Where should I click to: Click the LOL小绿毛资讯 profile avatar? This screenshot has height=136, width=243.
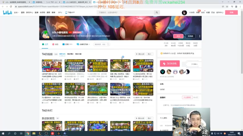45,34
